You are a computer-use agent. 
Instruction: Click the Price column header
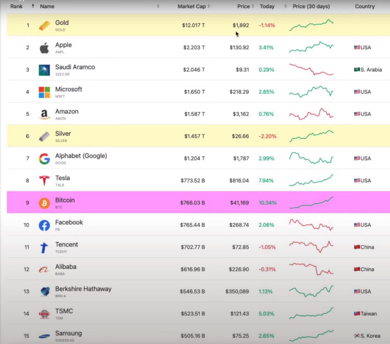(x=243, y=6)
